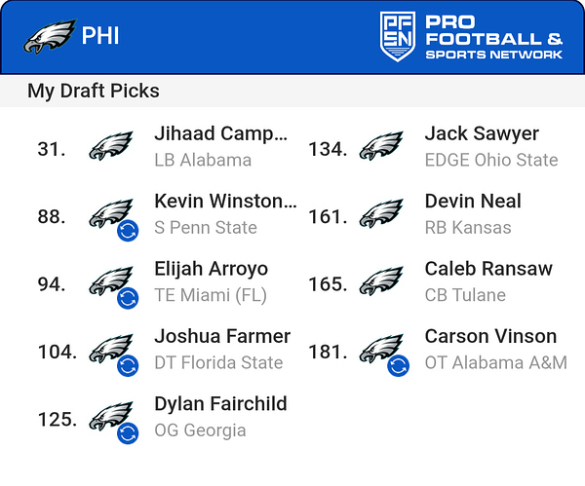This screenshot has width=585, height=486.
Task: Click the trade icon on pick 88
Action: 128,231
